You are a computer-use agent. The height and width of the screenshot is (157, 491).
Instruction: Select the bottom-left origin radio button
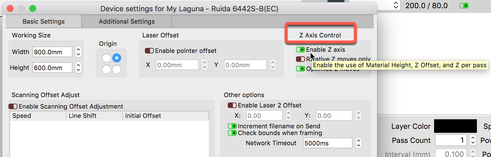107,69
